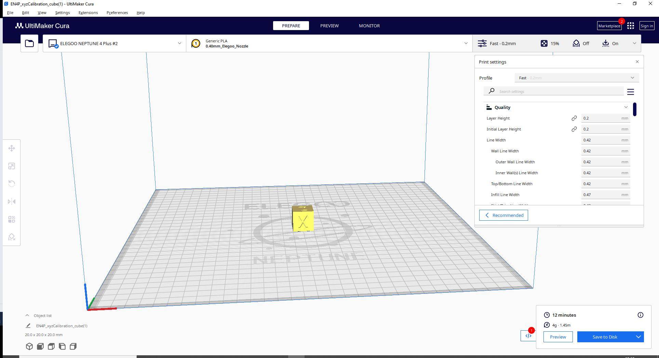Screen dimensions: 659x358
Task: Open the File menu
Action: [10, 13]
